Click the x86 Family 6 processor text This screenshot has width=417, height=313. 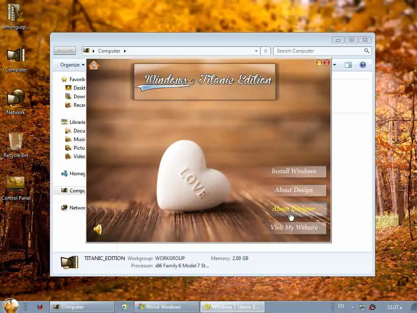click(x=182, y=266)
